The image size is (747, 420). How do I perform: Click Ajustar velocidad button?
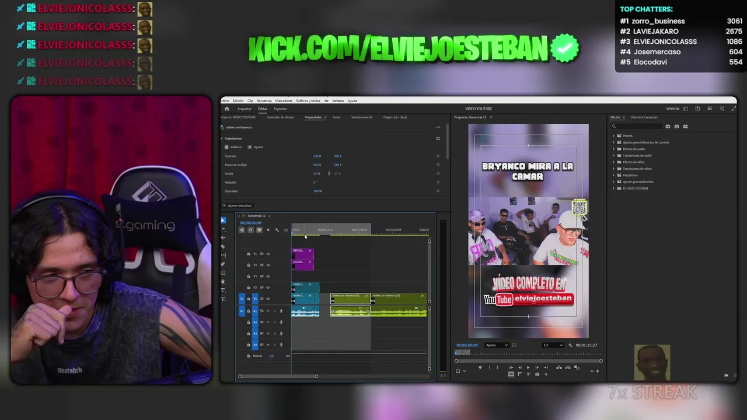[x=238, y=205]
